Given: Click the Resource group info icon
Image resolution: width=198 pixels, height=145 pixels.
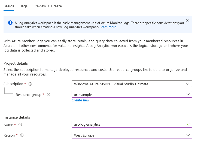Looking at the screenshot, I should pos(48,95).
